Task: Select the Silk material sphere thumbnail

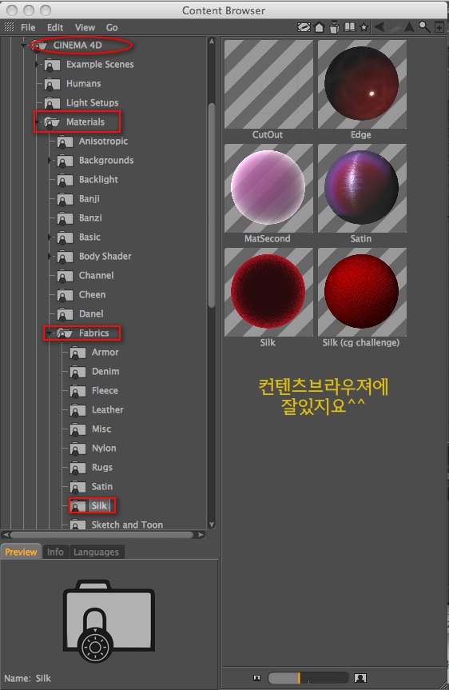Action: [x=268, y=292]
